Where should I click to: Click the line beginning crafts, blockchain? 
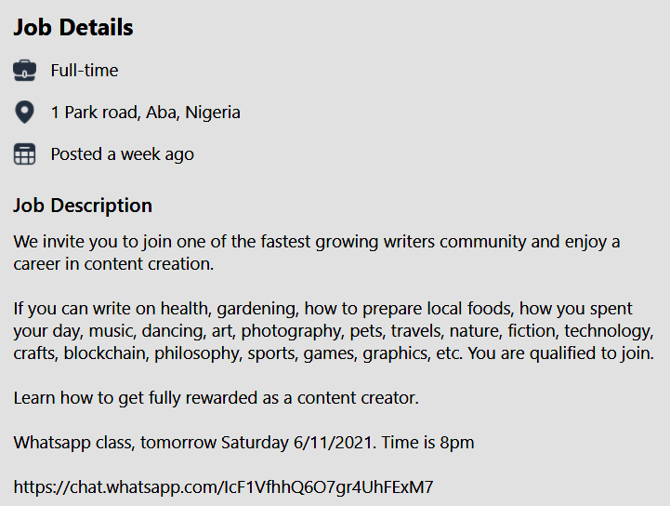click(334, 353)
